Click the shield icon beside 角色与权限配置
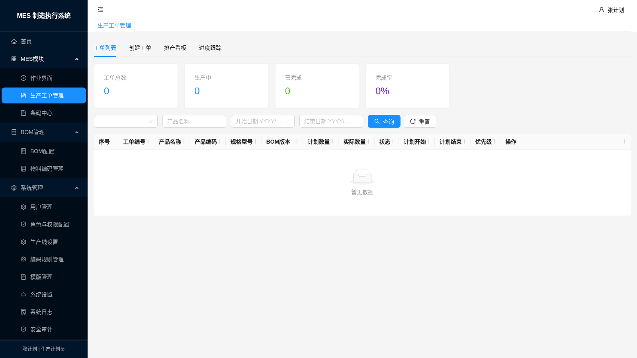The image size is (637, 358). 23,224
